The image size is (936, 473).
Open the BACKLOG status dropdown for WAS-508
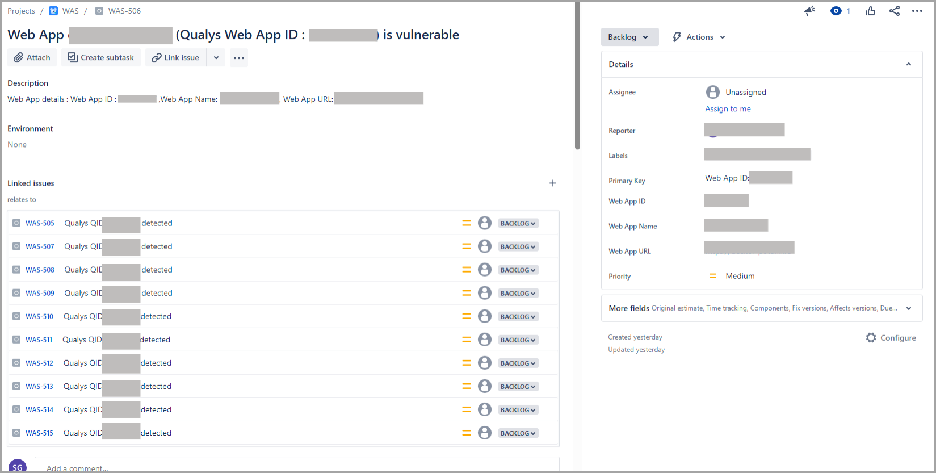point(518,270)
